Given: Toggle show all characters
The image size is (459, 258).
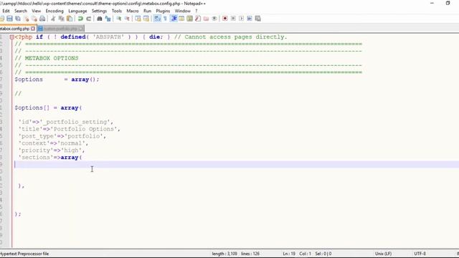Looking at the screenshot, I should [165, 19].
